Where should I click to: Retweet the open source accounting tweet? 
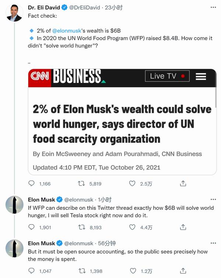pos(82,271)
